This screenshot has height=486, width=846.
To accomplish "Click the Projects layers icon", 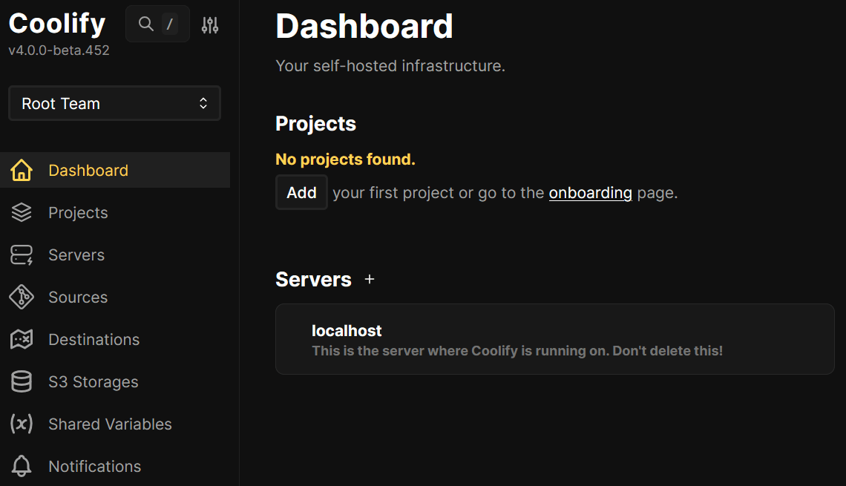I will click(x=22, y=213).
